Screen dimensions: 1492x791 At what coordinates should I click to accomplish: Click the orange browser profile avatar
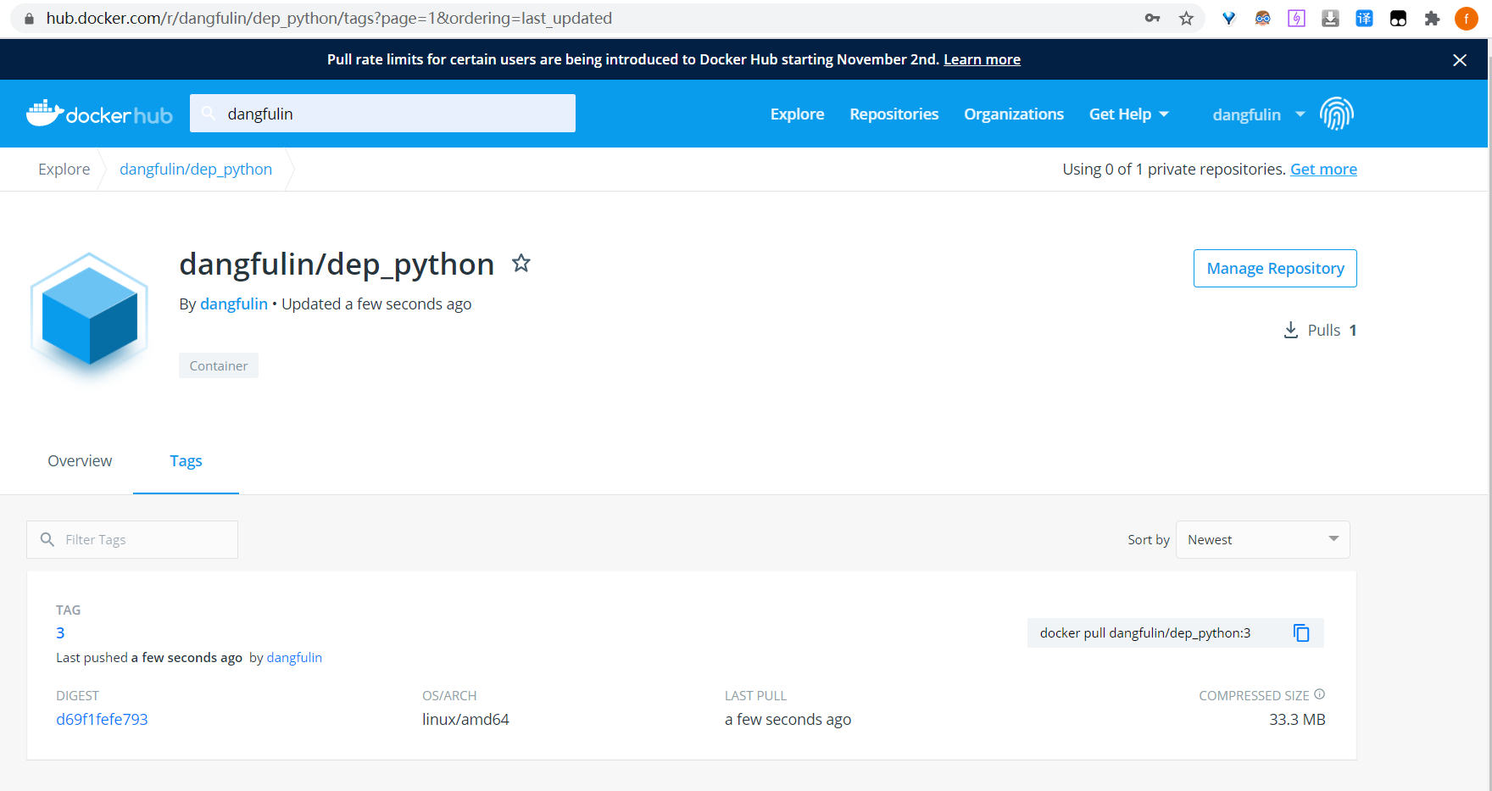click(1467, 19)
